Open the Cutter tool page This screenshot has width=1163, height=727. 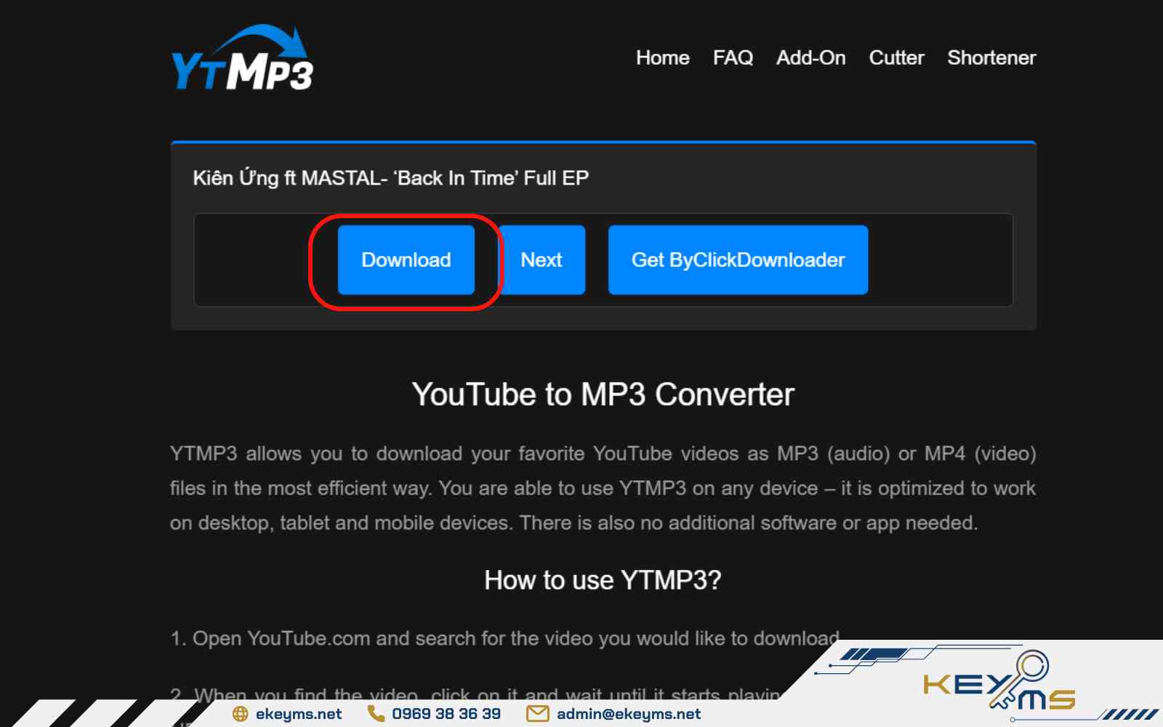pyautogui.click(x=896, y=57)
